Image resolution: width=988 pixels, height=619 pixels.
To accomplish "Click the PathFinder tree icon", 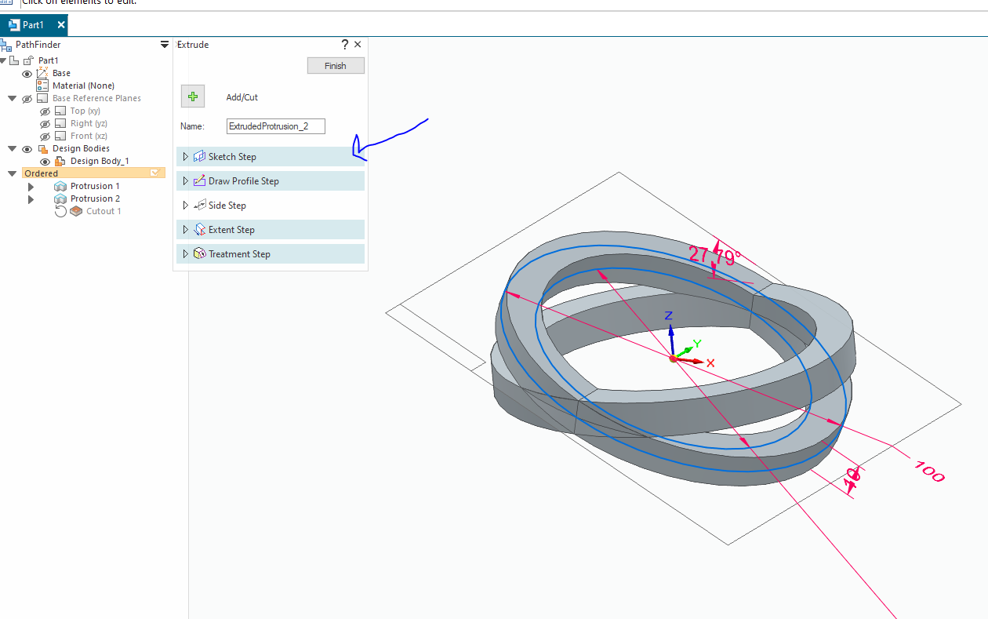I will pyautogui.click(x=6, y=45).
